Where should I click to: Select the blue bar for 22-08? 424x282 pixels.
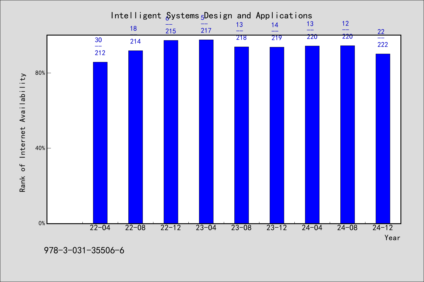[135, 137]
